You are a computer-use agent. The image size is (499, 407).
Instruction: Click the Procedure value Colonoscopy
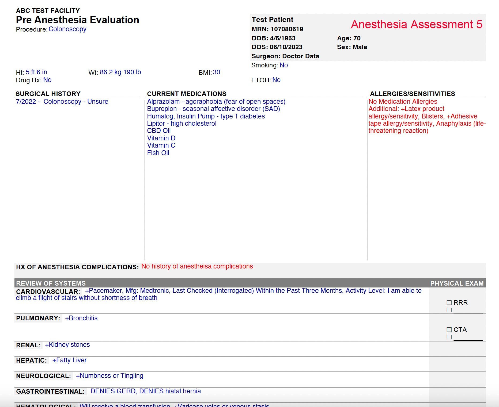(x=67, y=29)
